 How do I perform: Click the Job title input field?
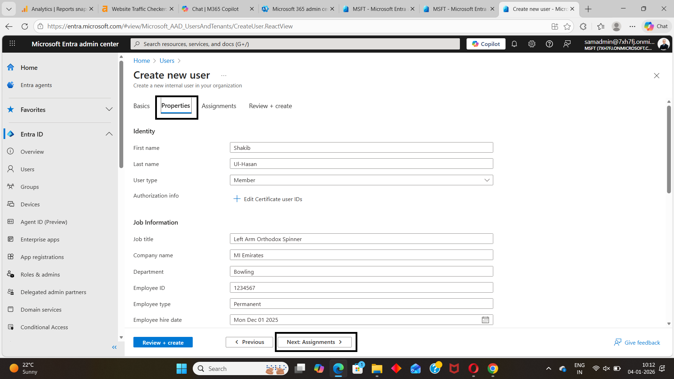click(x=361, y=239)
